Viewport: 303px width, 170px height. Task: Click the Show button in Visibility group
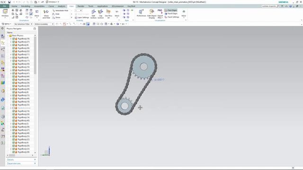pyautogui.click(x=56, y=17)
